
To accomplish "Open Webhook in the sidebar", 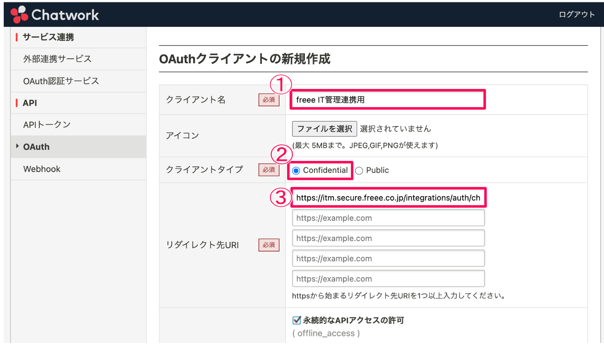I will coord(78,169).
